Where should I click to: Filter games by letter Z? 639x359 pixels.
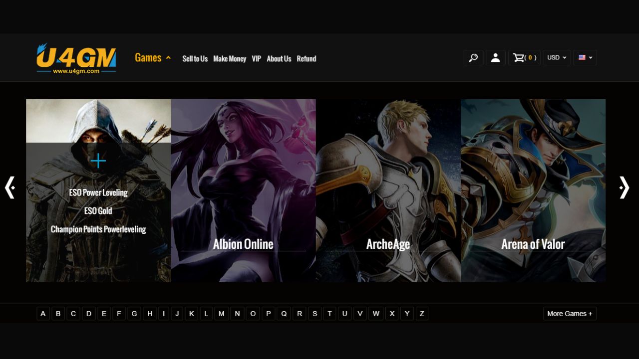click(x=422, y=314)
